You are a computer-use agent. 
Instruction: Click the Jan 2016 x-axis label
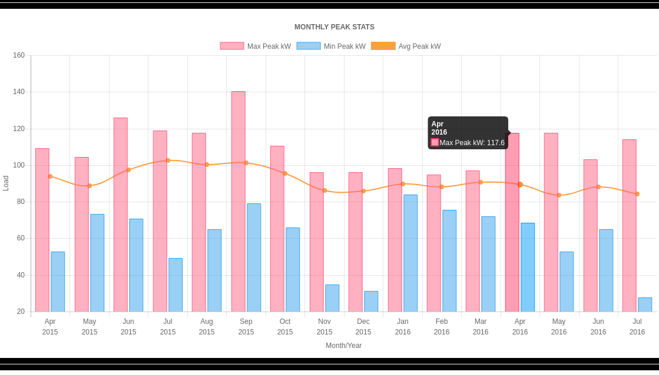point(403,327)
